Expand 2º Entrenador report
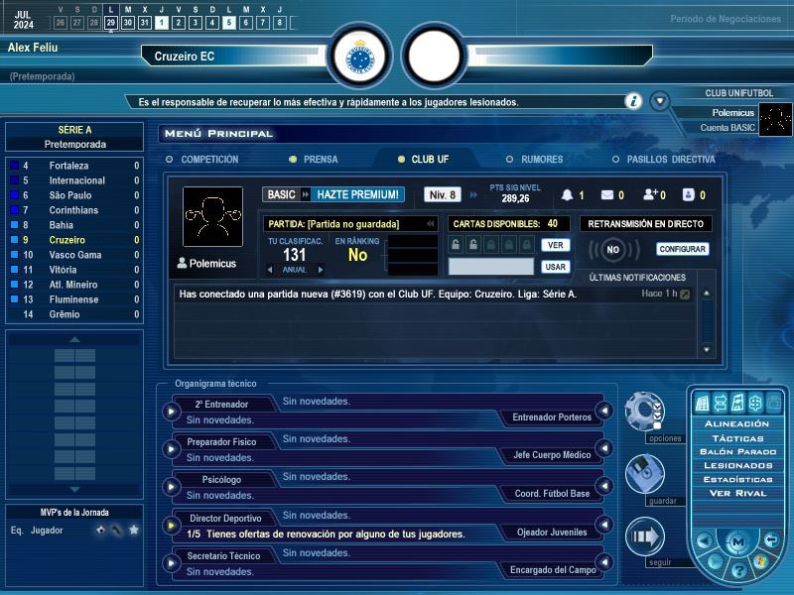This screenshot has height=595, width=794. click(171, 412)
